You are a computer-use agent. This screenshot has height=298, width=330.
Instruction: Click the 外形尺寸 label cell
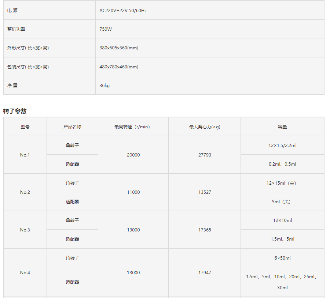pos(28,48)
